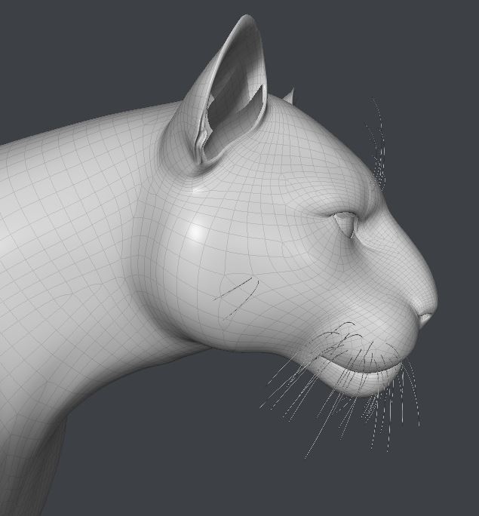This screenshot has height=516, width=479.
Task: Click the chin of the cat mesh
Action: coord(362,386)
